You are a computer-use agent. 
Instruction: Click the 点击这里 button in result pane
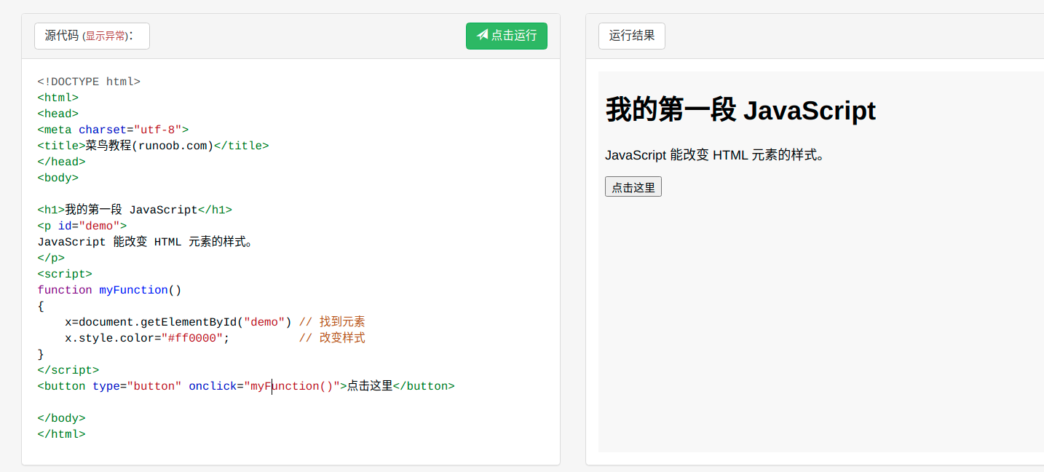pos(633,186)
